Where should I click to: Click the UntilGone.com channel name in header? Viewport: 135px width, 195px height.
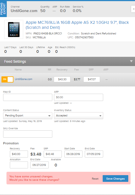pos(24,11)
